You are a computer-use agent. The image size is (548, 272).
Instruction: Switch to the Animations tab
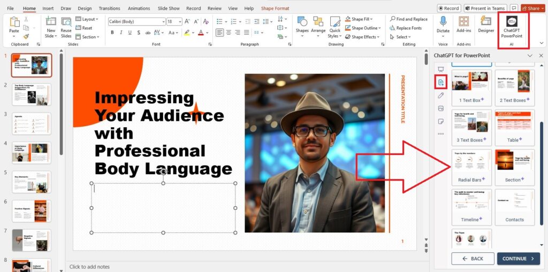pyautogui.click(x=139, y=9)
